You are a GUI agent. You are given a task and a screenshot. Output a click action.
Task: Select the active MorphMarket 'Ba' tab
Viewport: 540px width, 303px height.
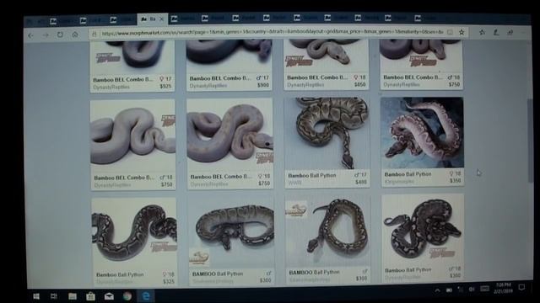152,19
